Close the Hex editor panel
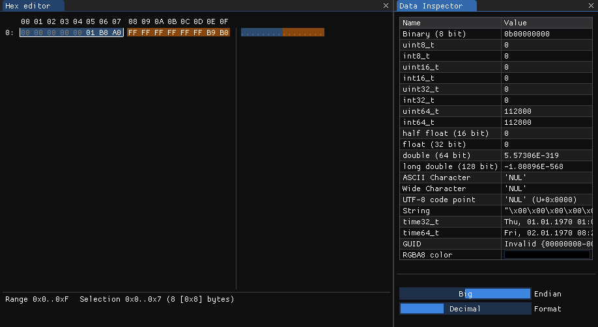Image resolution: width=598 pixels, height=327 pixels. point(386,5)
